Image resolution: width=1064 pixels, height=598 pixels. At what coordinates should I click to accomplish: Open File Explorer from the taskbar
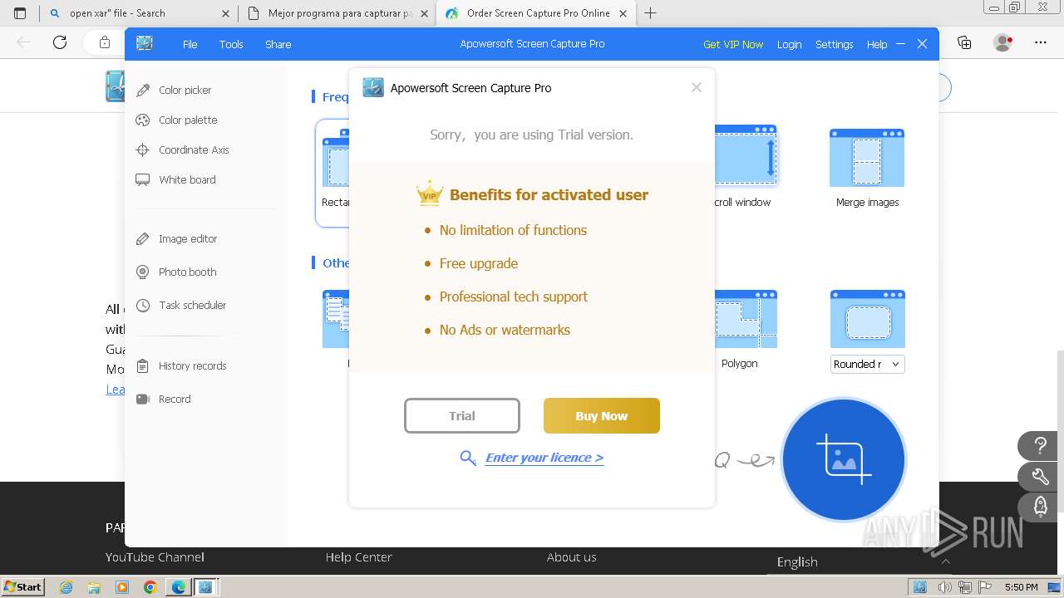(94, 587)
